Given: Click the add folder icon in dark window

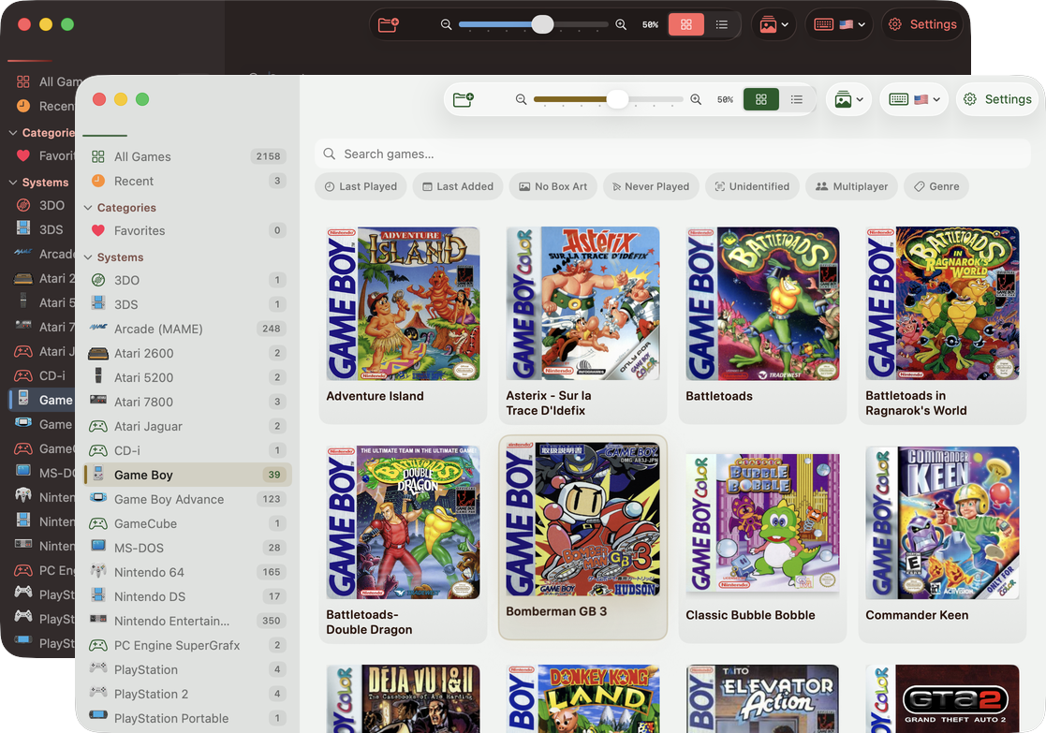Looking at the screenshot, I should [x=389, y=24].
